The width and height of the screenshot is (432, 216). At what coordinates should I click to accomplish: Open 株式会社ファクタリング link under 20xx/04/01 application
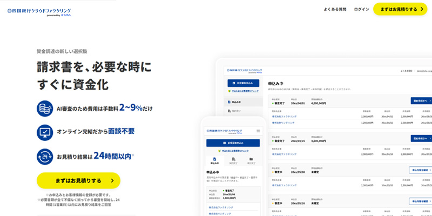[285, 116]
